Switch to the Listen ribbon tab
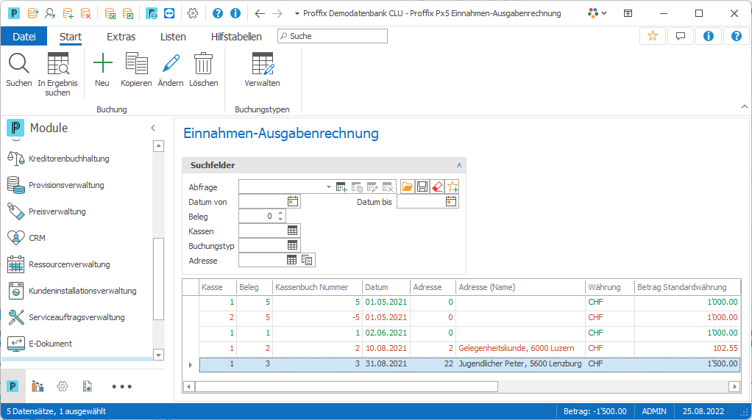Screen dimensions: 752x420 [173, 37]
